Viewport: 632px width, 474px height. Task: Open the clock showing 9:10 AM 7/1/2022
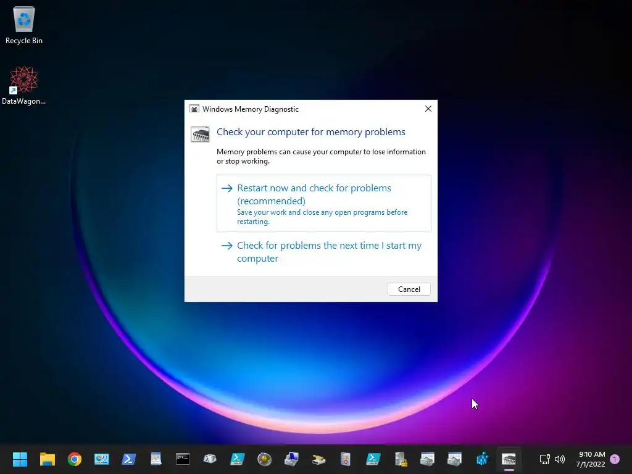[x=591, y=459]
